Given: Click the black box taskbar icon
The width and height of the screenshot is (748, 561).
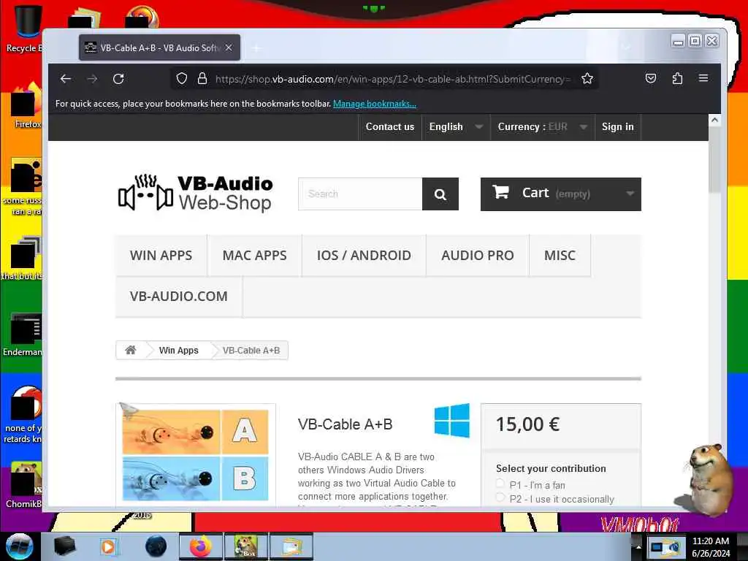Looking at the screenshot, I should (x=64, y=546).
